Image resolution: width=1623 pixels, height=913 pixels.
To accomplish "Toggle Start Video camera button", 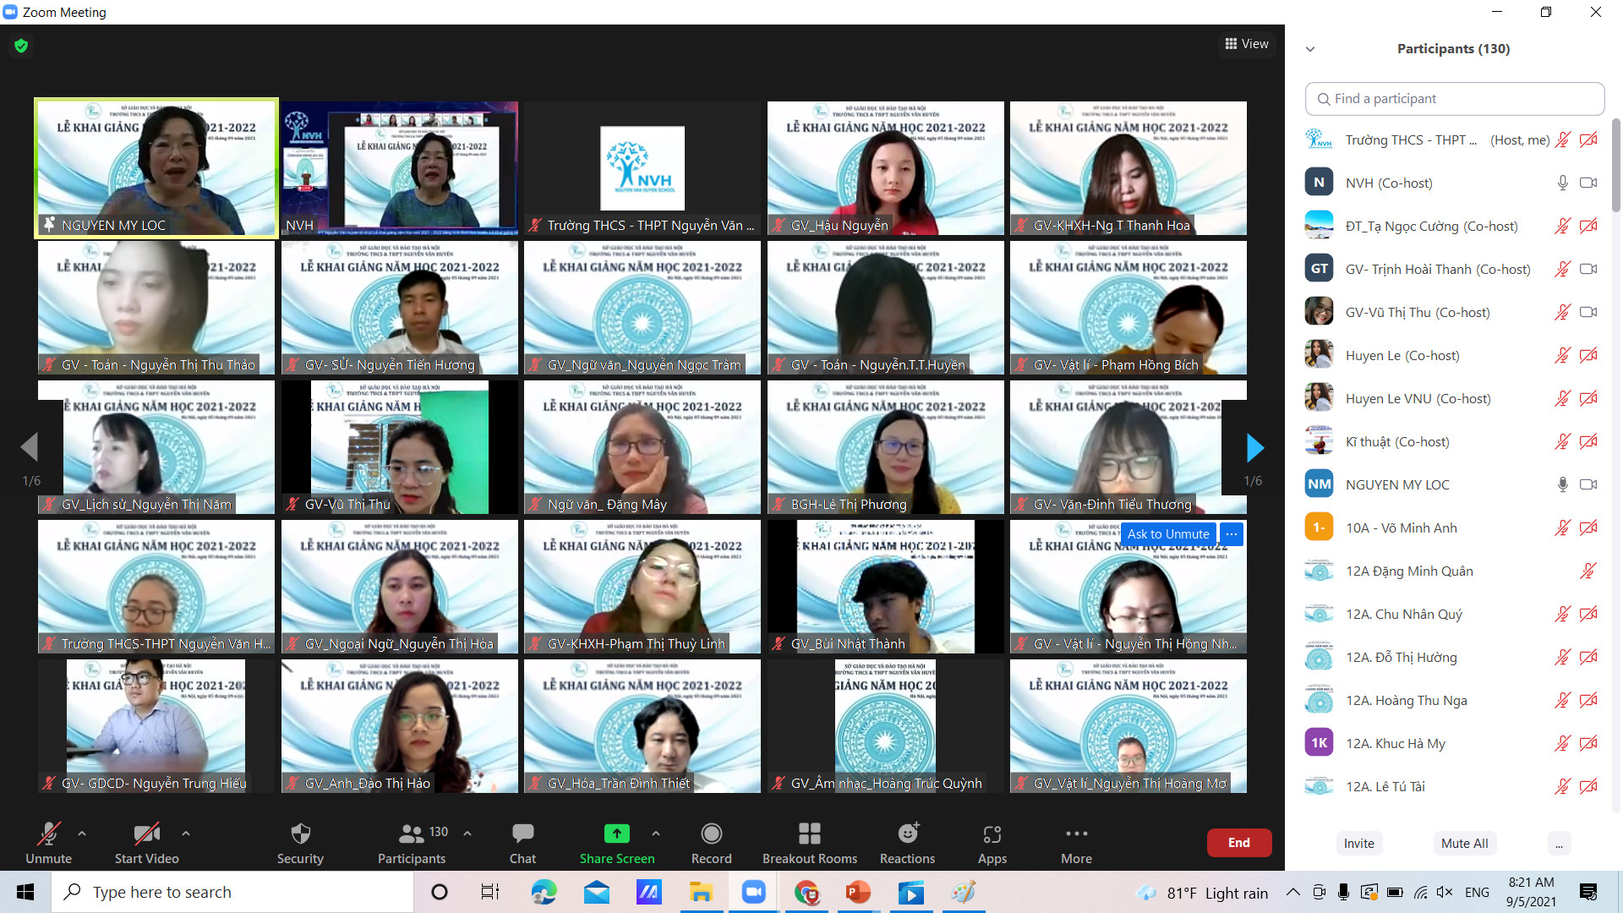I will pos(146,834).
